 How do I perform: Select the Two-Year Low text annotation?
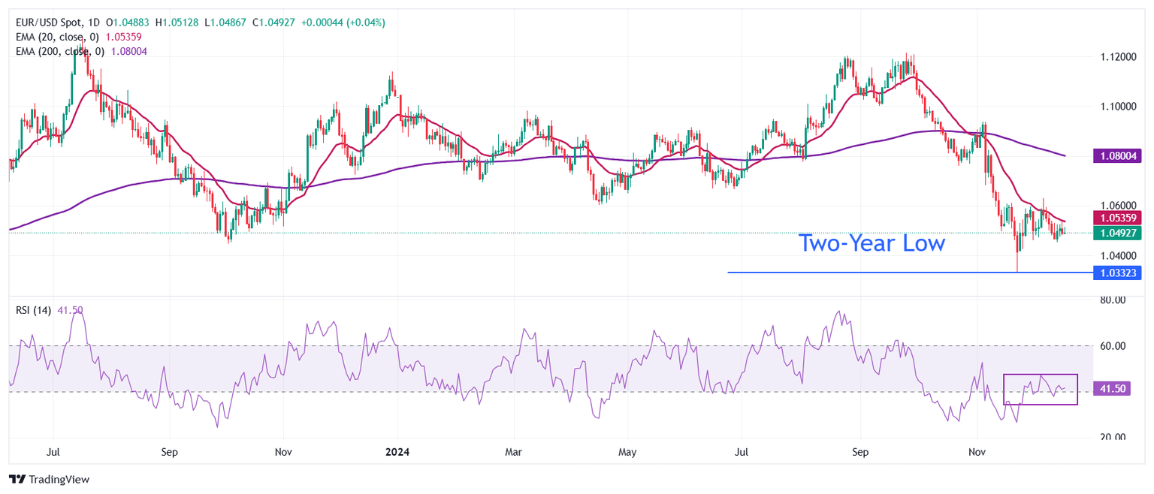point(871,243)
